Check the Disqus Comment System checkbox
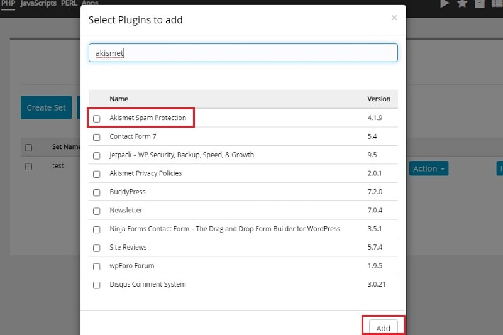Viewport: 503px width, 335px height. pyautogui.click(x=97, y=285)
